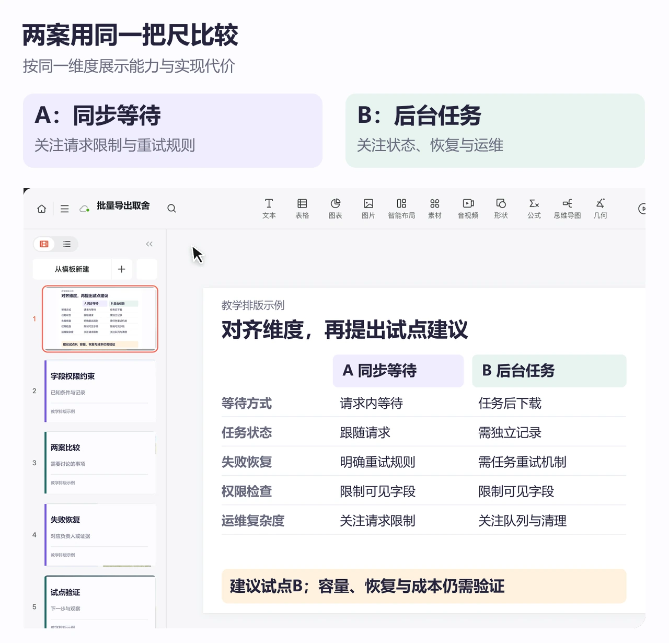Screen dimensions: 669x643
Task: Insert a 思维导图 mind map
Action: pyautogui.click(x=568, y=209)
